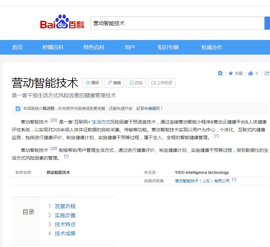Click the [1] reference after 智能健康管理
The image size is (270, 247).
tap(217, 136)
